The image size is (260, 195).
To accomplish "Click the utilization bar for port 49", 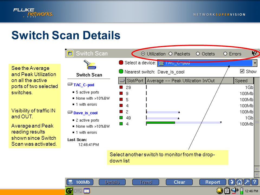I will 163,118.
